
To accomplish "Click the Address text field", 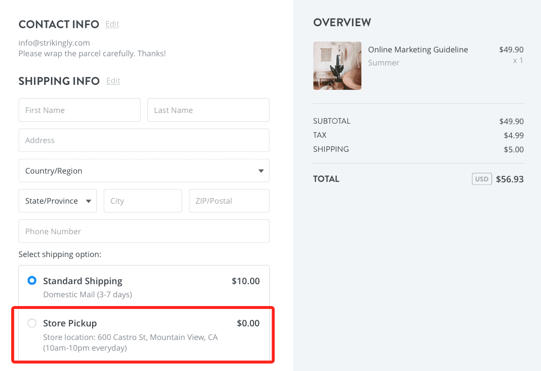I will pos(143,140).
